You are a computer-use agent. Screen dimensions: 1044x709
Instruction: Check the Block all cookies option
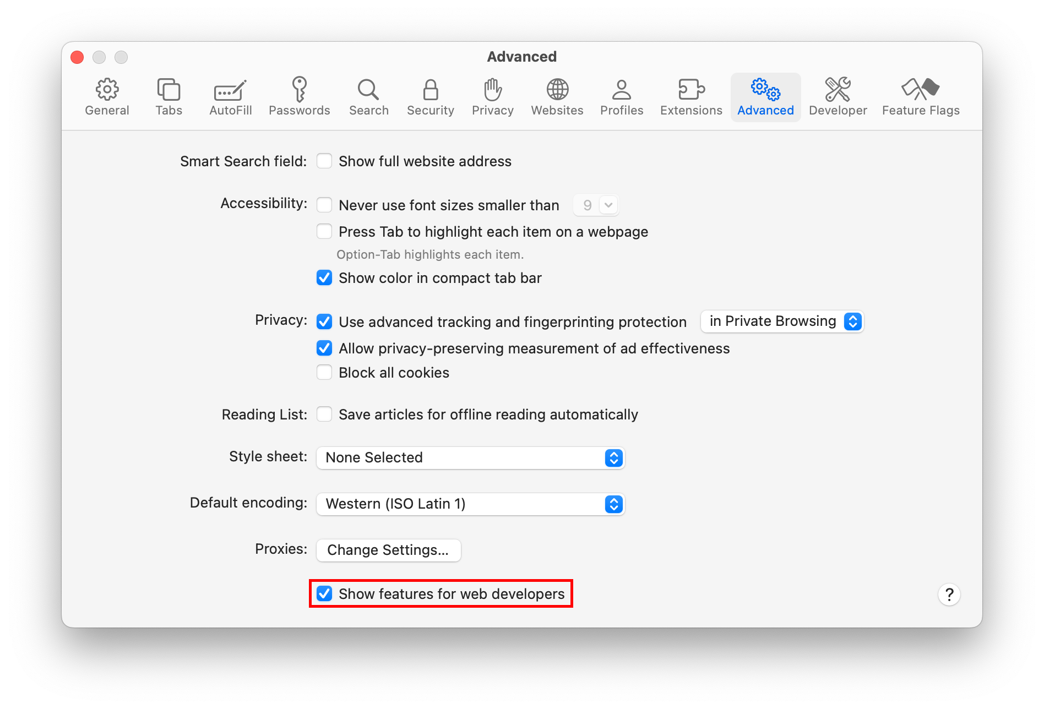(324, 373)
